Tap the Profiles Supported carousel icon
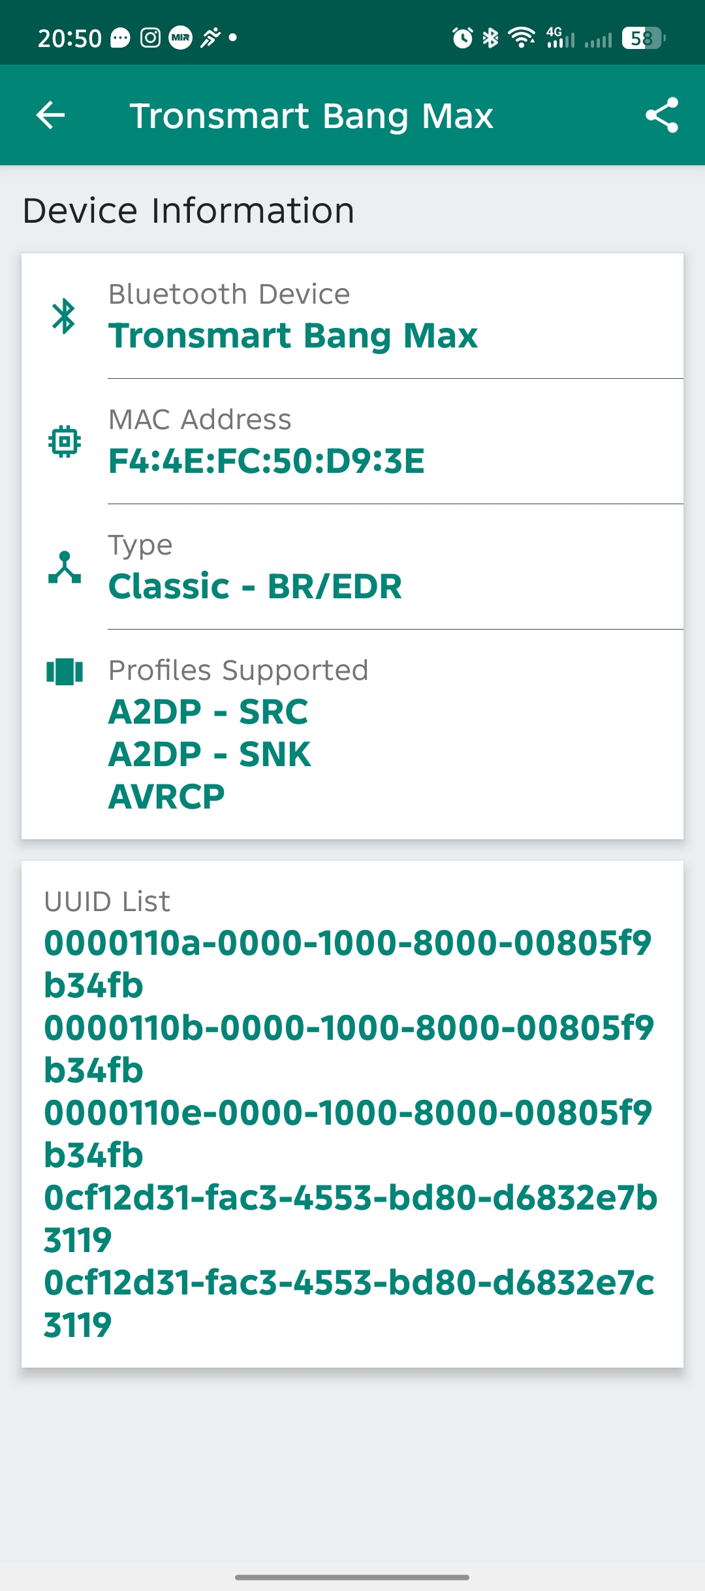 coord(65,671)
